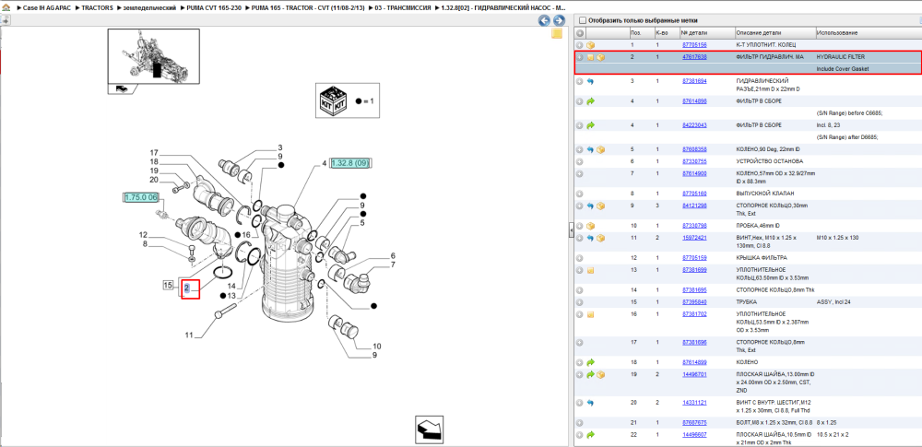Expand row for part 87381694
The width and height of the screenshot is (922, 447).
[x=580, y=81]
